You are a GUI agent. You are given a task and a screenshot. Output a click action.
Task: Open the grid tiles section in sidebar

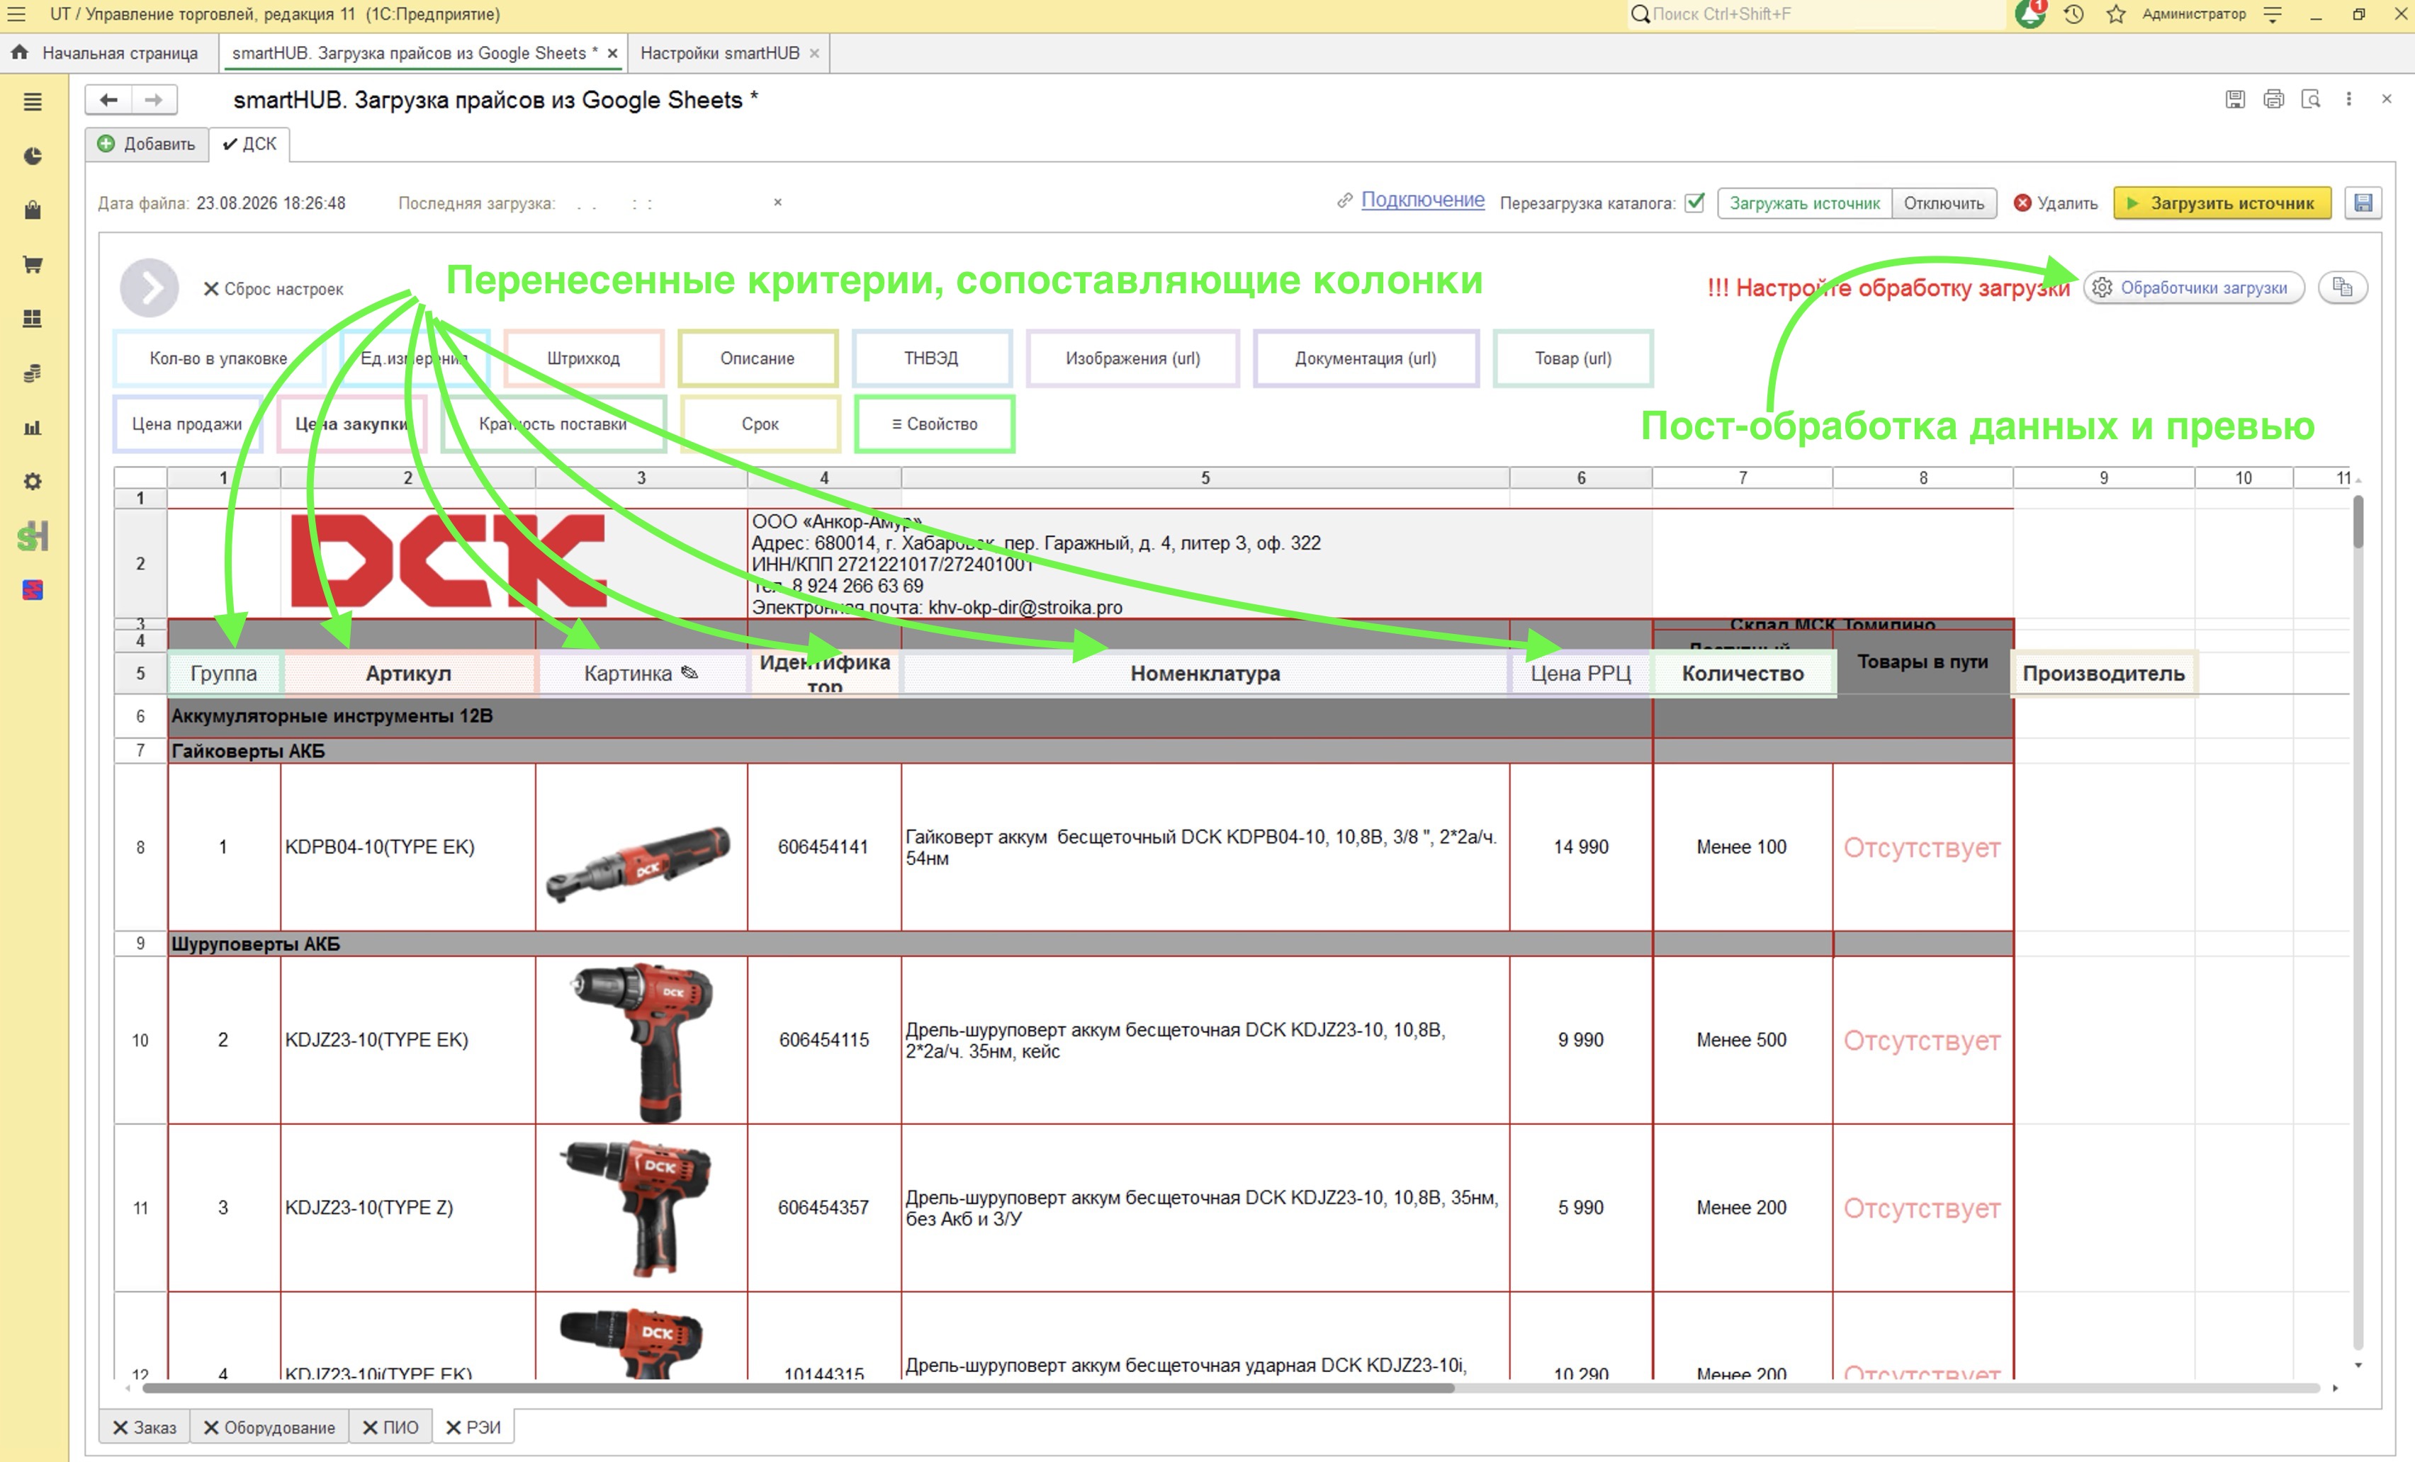33,319
